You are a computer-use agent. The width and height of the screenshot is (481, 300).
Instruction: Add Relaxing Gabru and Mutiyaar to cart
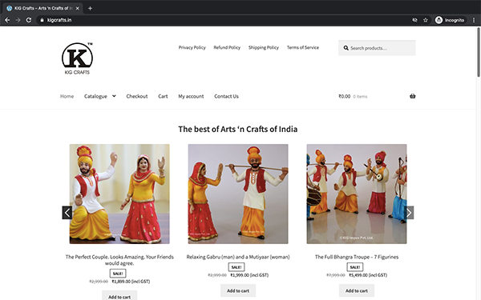tap(238, 290)
